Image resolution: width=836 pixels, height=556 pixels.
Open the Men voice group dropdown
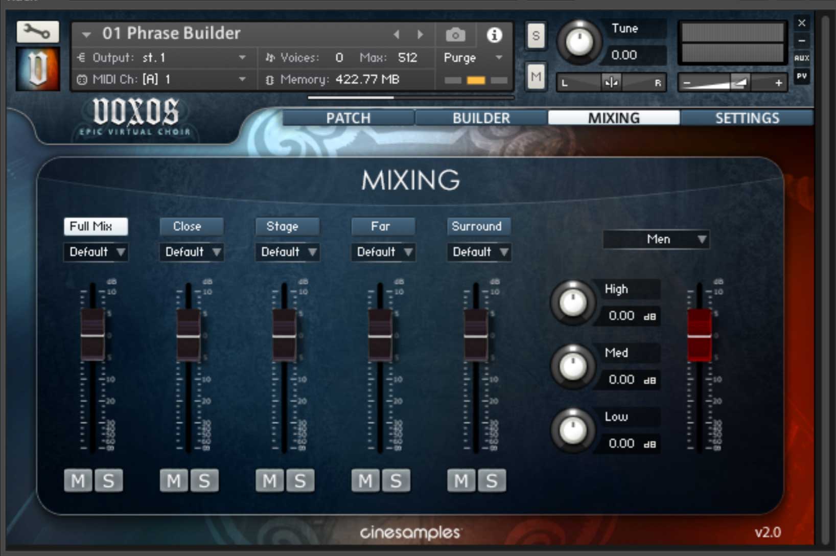(x=656, y=239)
